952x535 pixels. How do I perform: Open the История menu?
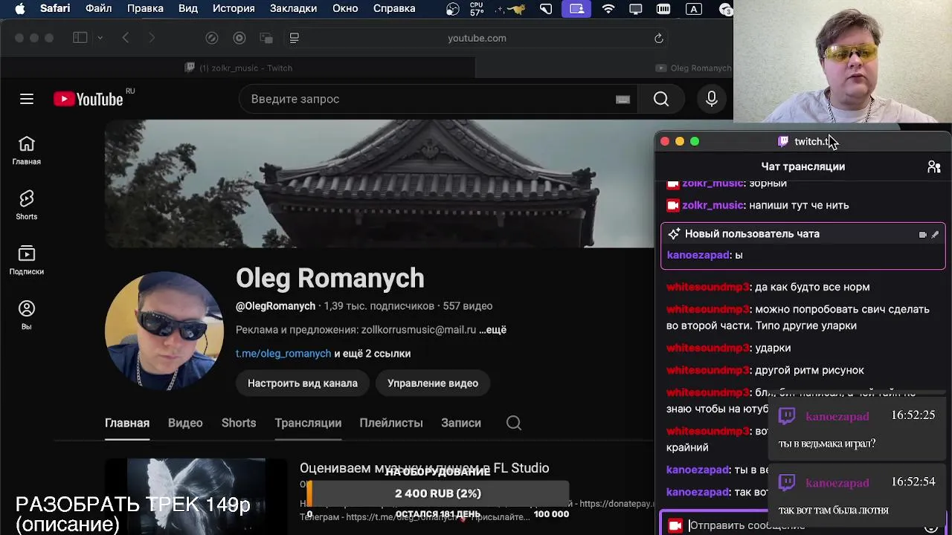point(234,8)
